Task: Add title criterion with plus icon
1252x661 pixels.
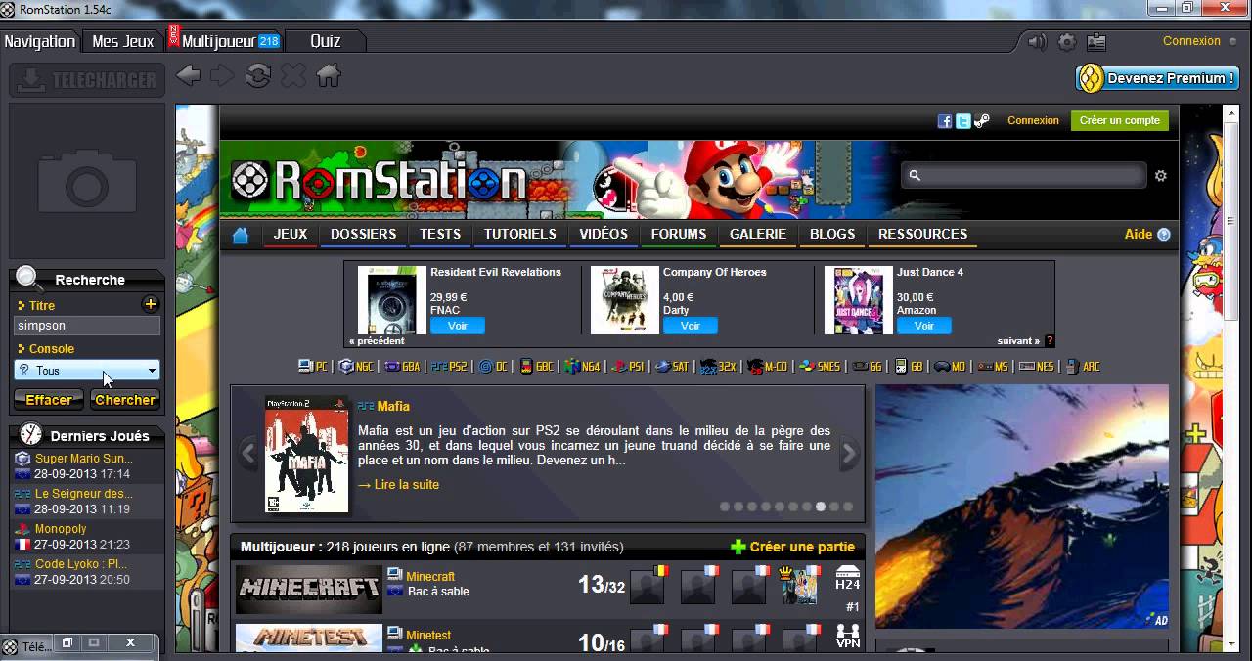Action: pos(151,304)
